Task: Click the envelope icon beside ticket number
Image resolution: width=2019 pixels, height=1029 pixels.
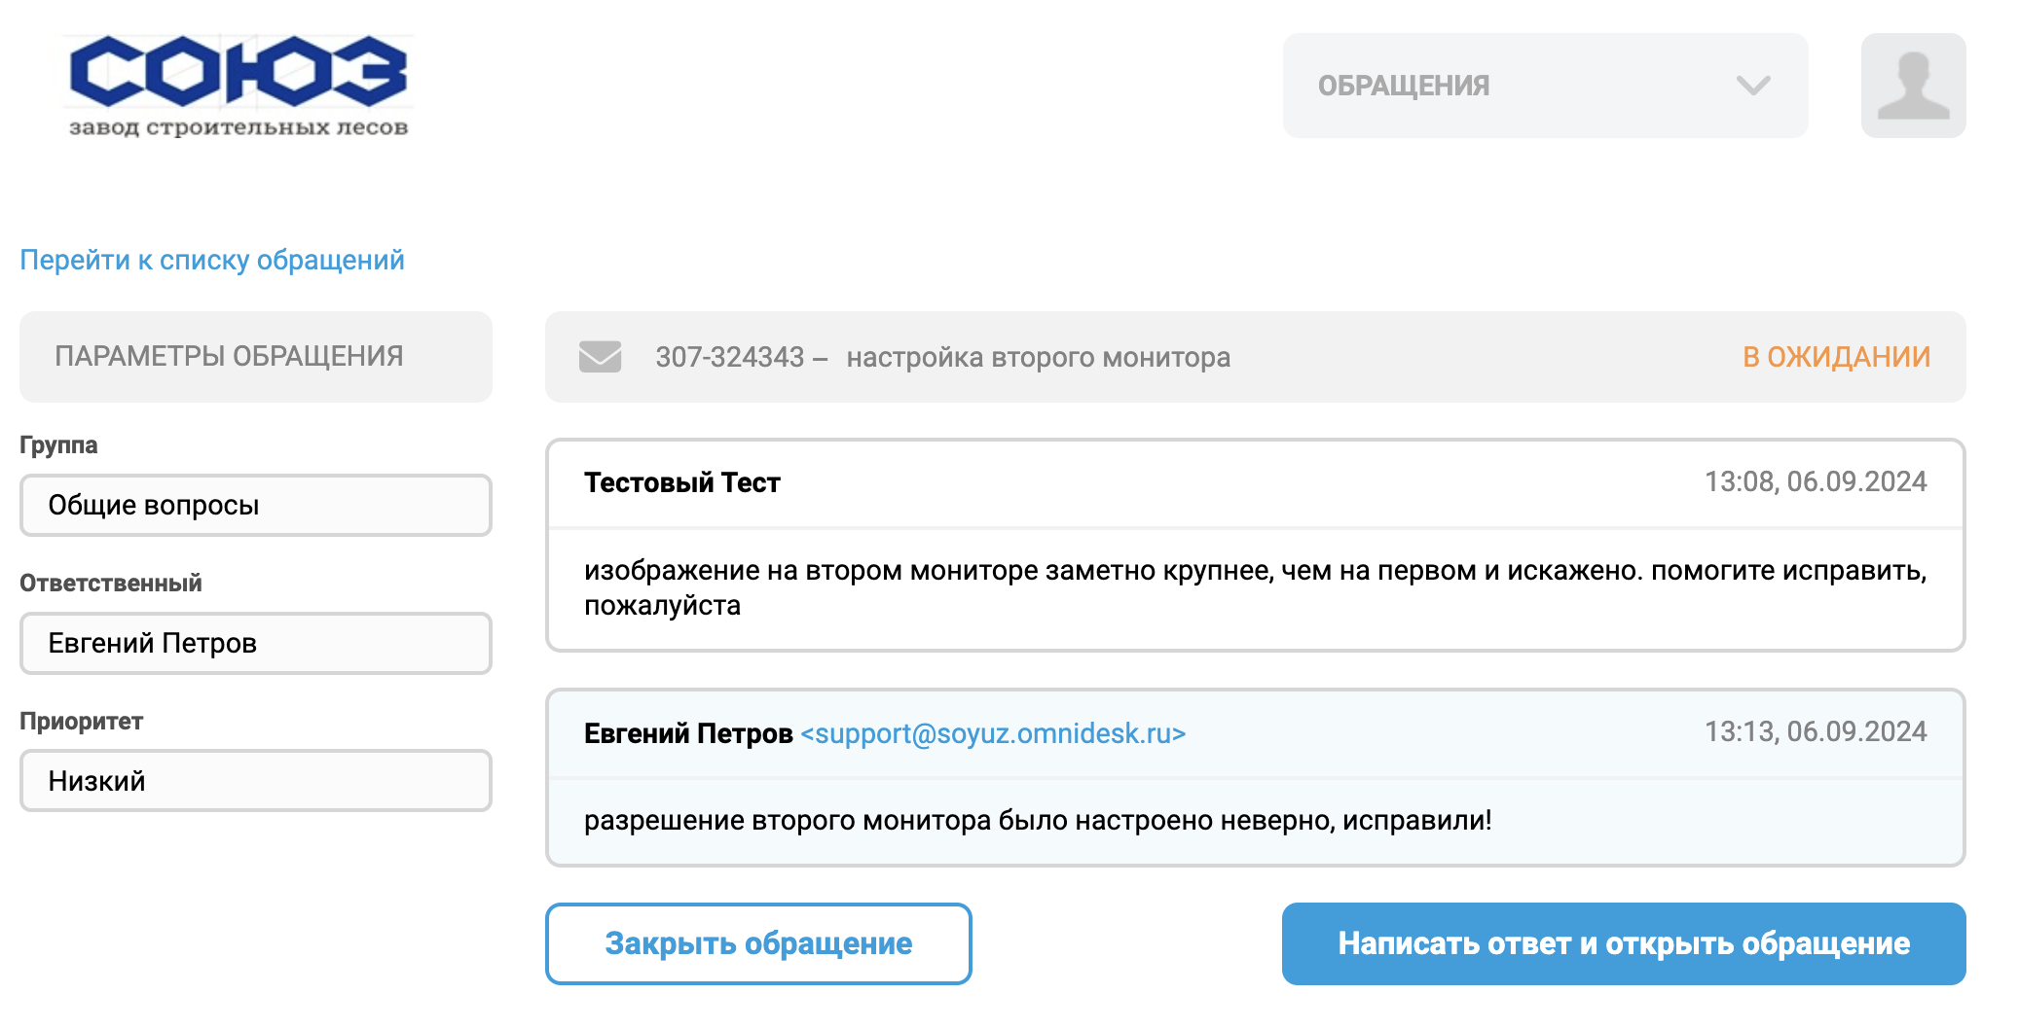Action: point(600,357)
